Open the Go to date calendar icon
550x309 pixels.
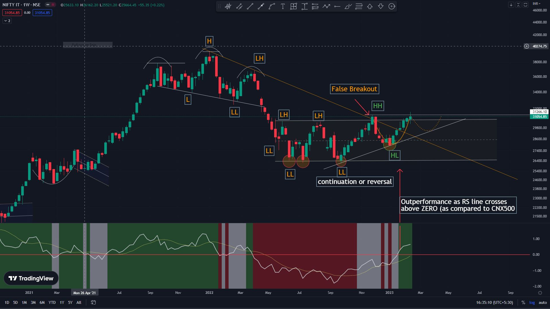[93, 302]
